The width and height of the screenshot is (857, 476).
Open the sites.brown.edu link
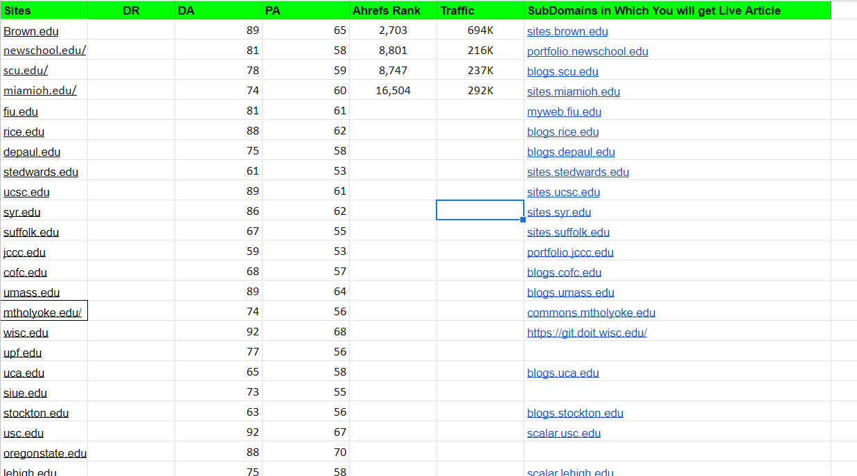567,31
